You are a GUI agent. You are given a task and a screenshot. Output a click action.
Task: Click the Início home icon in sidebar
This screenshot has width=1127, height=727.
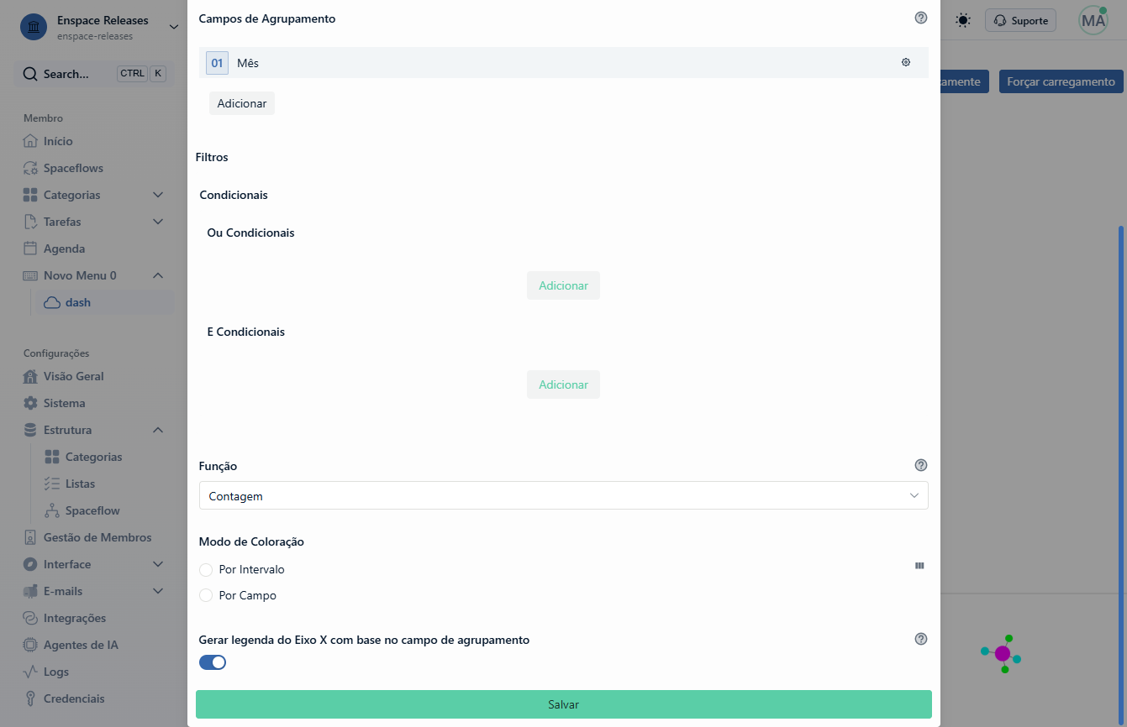(30, 141)
